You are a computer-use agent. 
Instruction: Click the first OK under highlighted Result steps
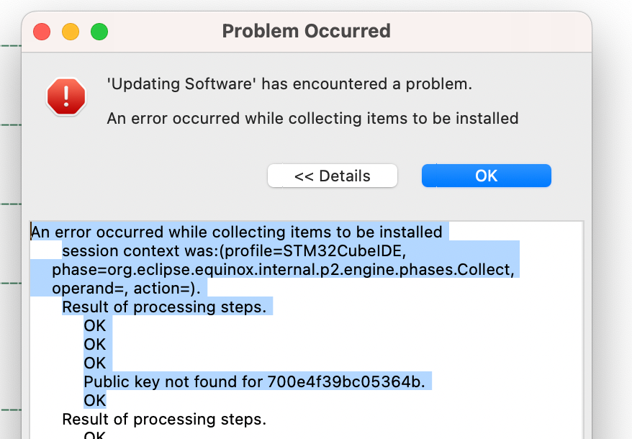(95, 326)
